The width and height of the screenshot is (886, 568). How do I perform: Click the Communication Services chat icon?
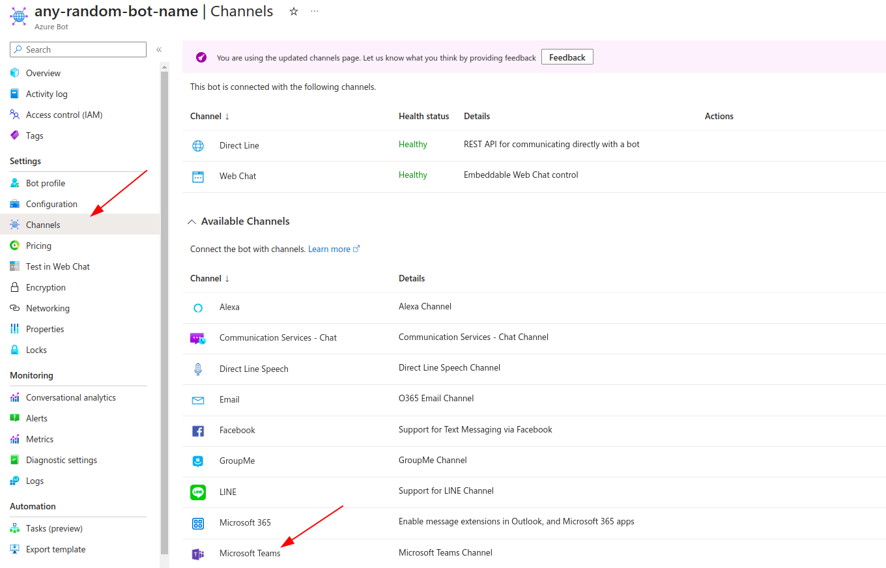(x=198, y=339)
